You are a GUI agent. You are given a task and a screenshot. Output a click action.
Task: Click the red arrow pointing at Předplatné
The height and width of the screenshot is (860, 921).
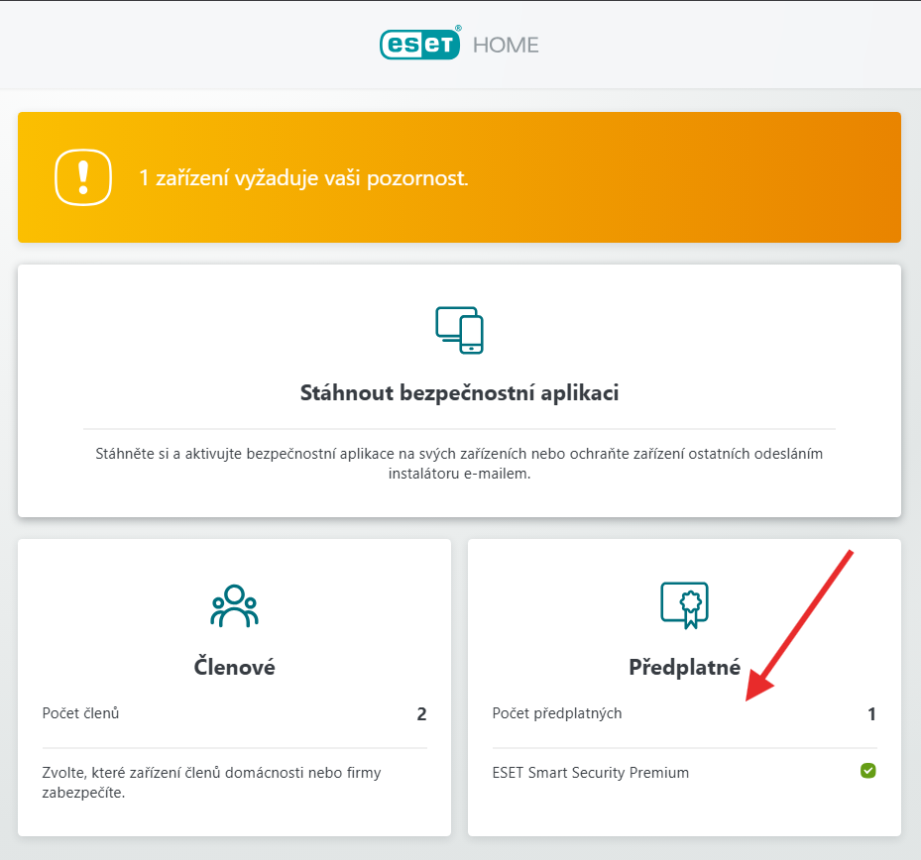coord(801,624)
